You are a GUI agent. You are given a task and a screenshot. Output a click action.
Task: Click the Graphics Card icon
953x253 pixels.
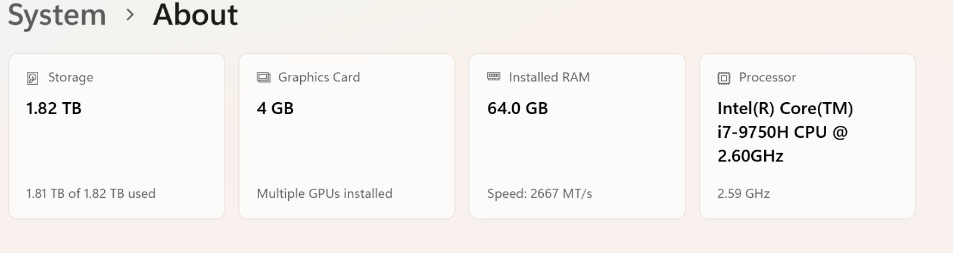263,78
